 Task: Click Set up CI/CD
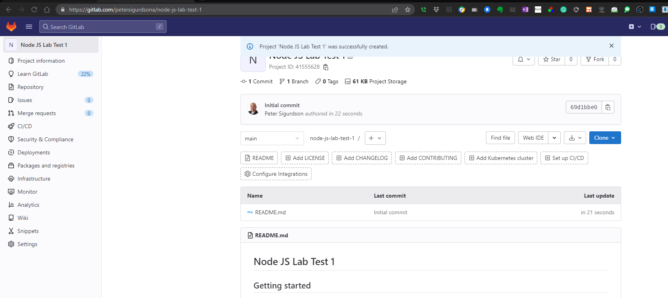[564, 158]
